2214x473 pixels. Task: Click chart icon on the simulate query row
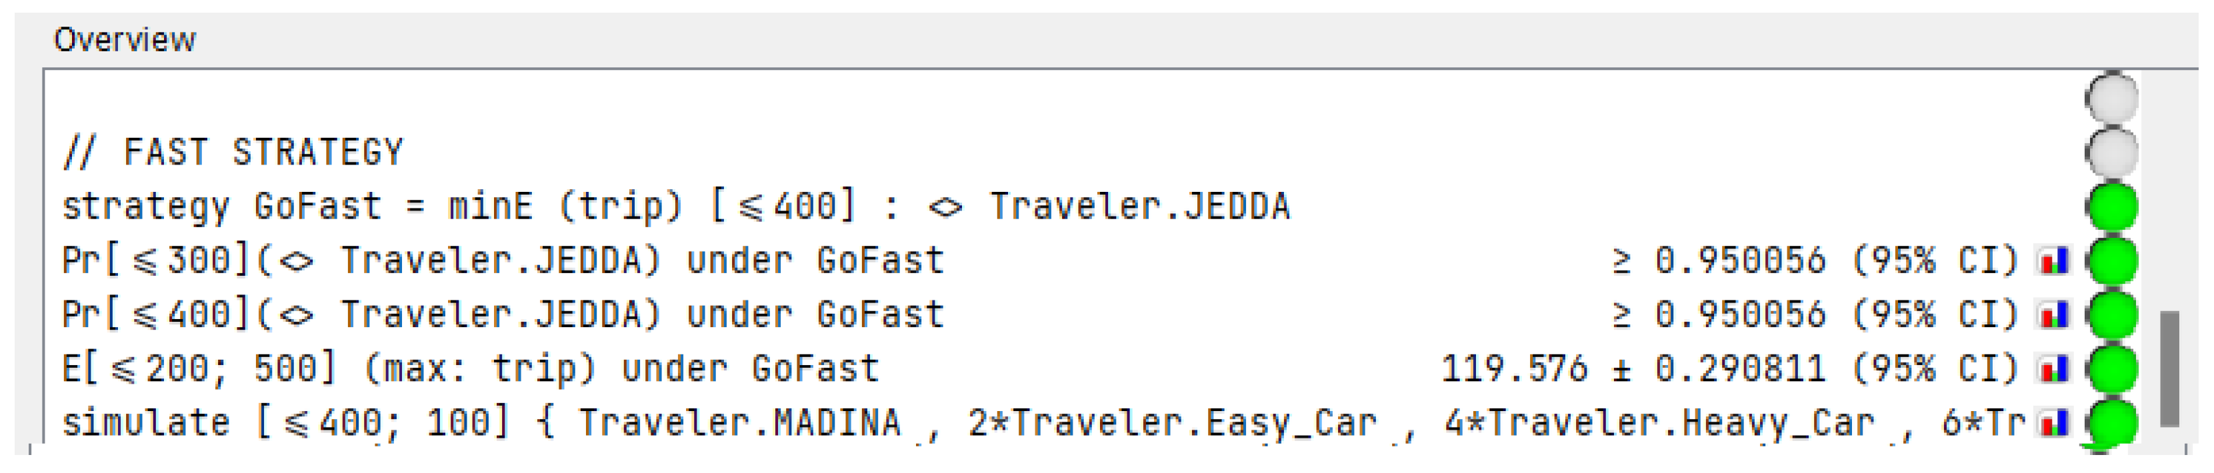(x=2054, y=423)
